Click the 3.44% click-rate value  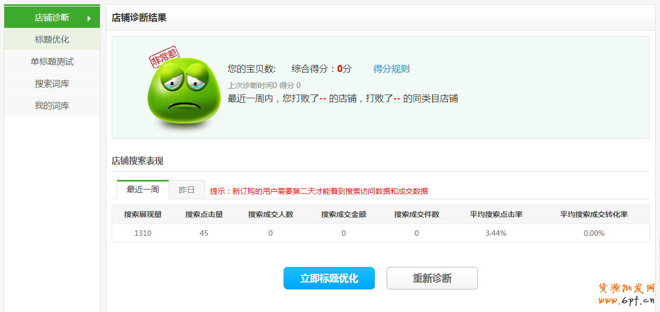(x=496, y=233)
